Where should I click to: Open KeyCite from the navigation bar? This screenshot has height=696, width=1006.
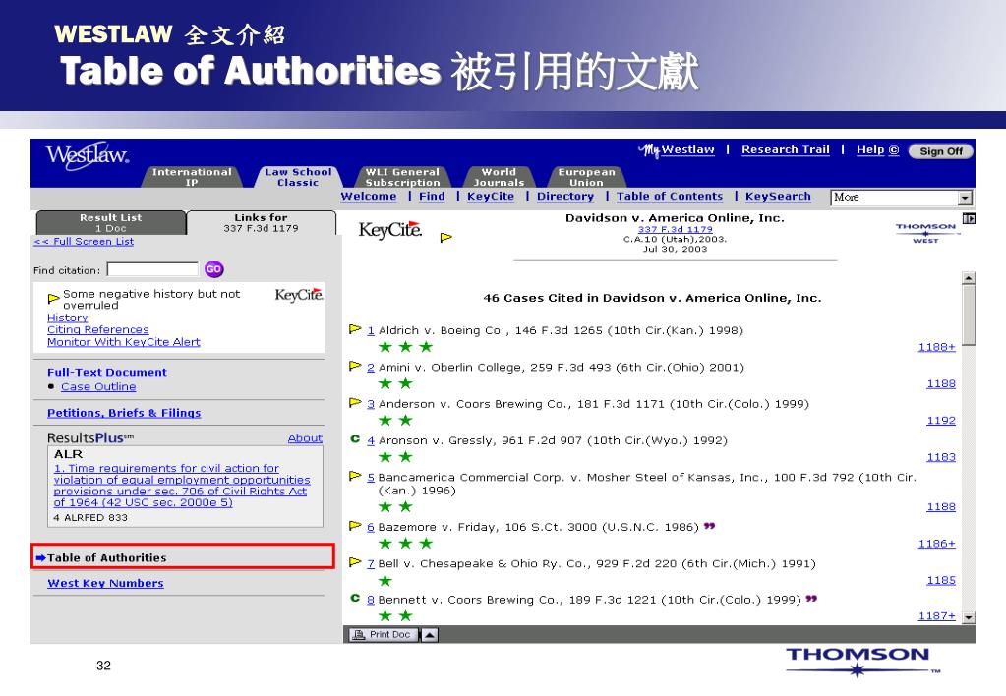point(491,197)
